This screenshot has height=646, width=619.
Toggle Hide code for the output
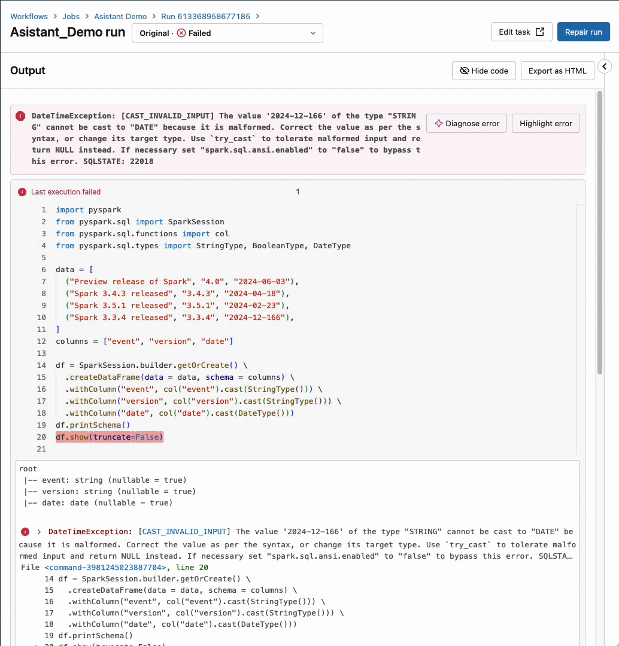pos(484,71)
